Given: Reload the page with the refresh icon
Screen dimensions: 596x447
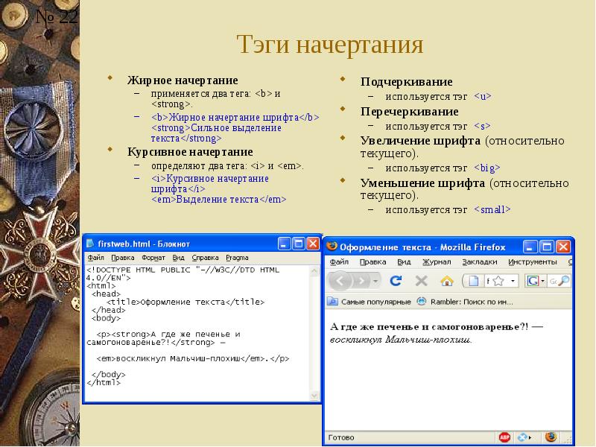Looking at the screenshot, I should (x=396, y=281).
